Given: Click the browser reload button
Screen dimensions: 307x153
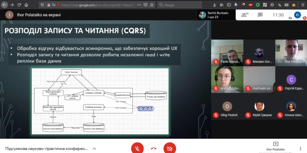Looking at the screenshot, I should (x=19, y=5).
